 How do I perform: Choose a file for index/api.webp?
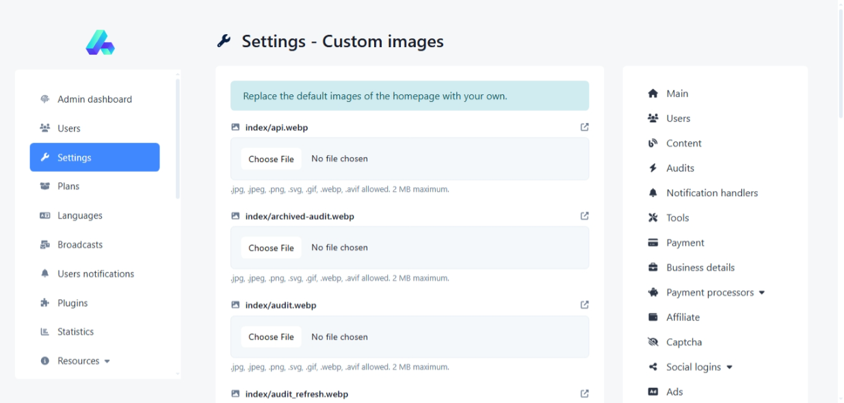[x=271, y=159]
